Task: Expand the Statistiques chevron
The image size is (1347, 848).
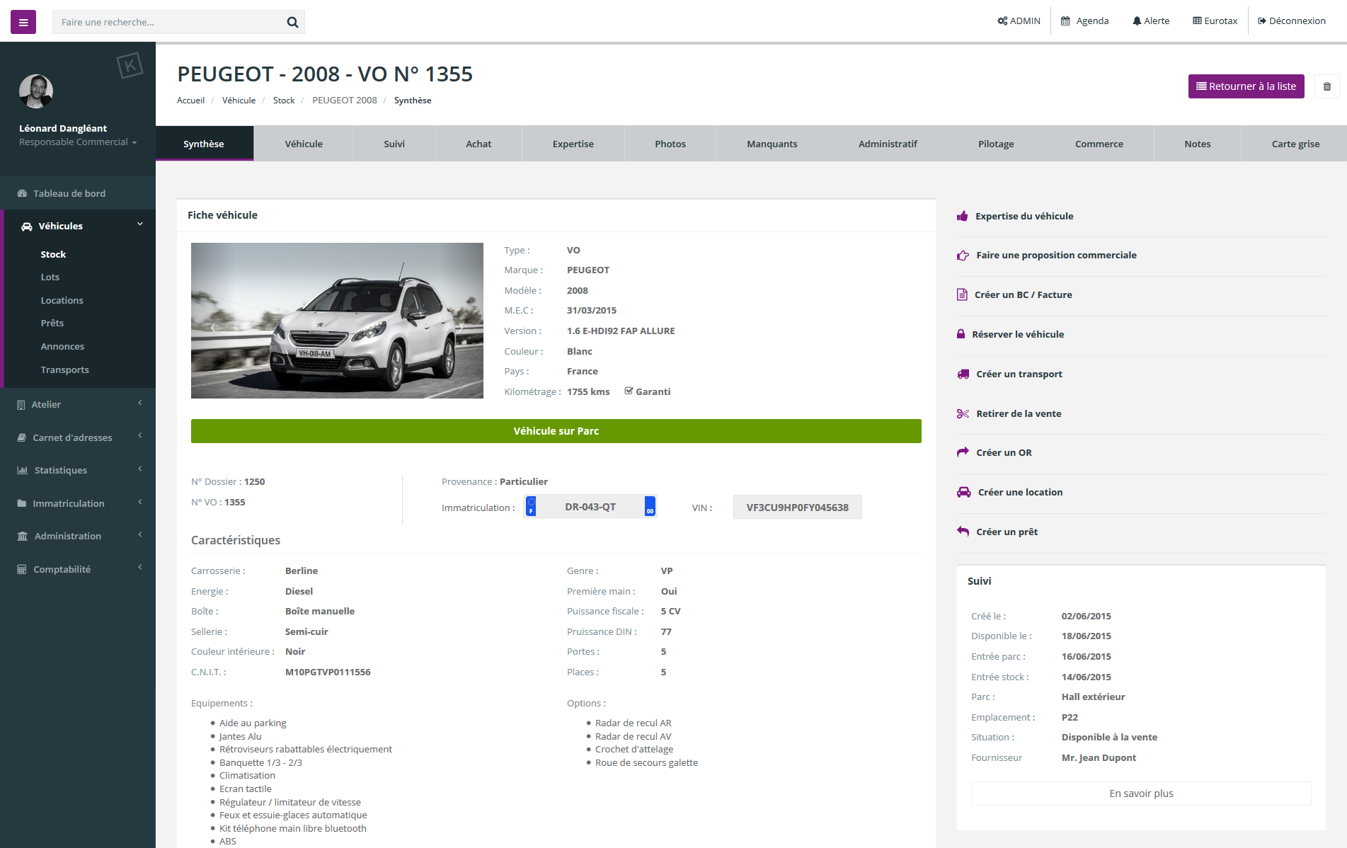Action: click(x=140, y=469)
